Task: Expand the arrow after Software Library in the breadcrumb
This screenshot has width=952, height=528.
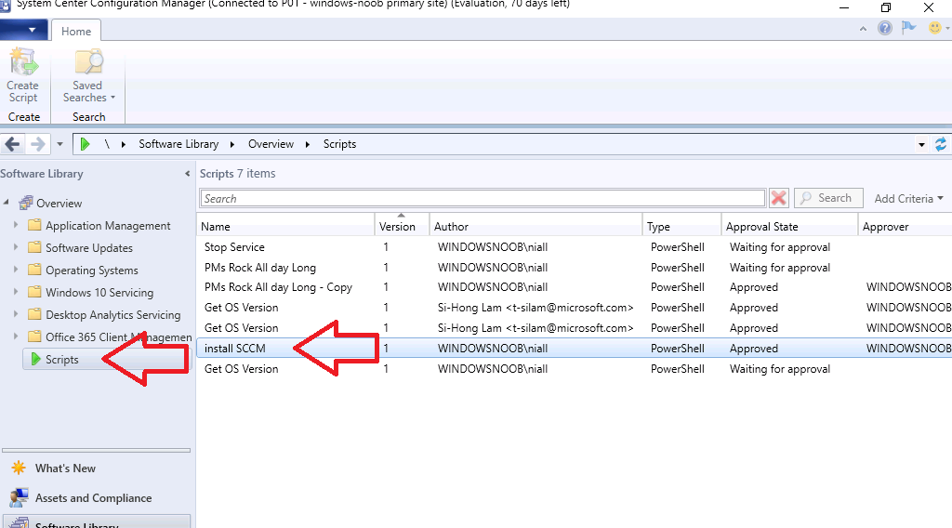Action: click(232, 144)
